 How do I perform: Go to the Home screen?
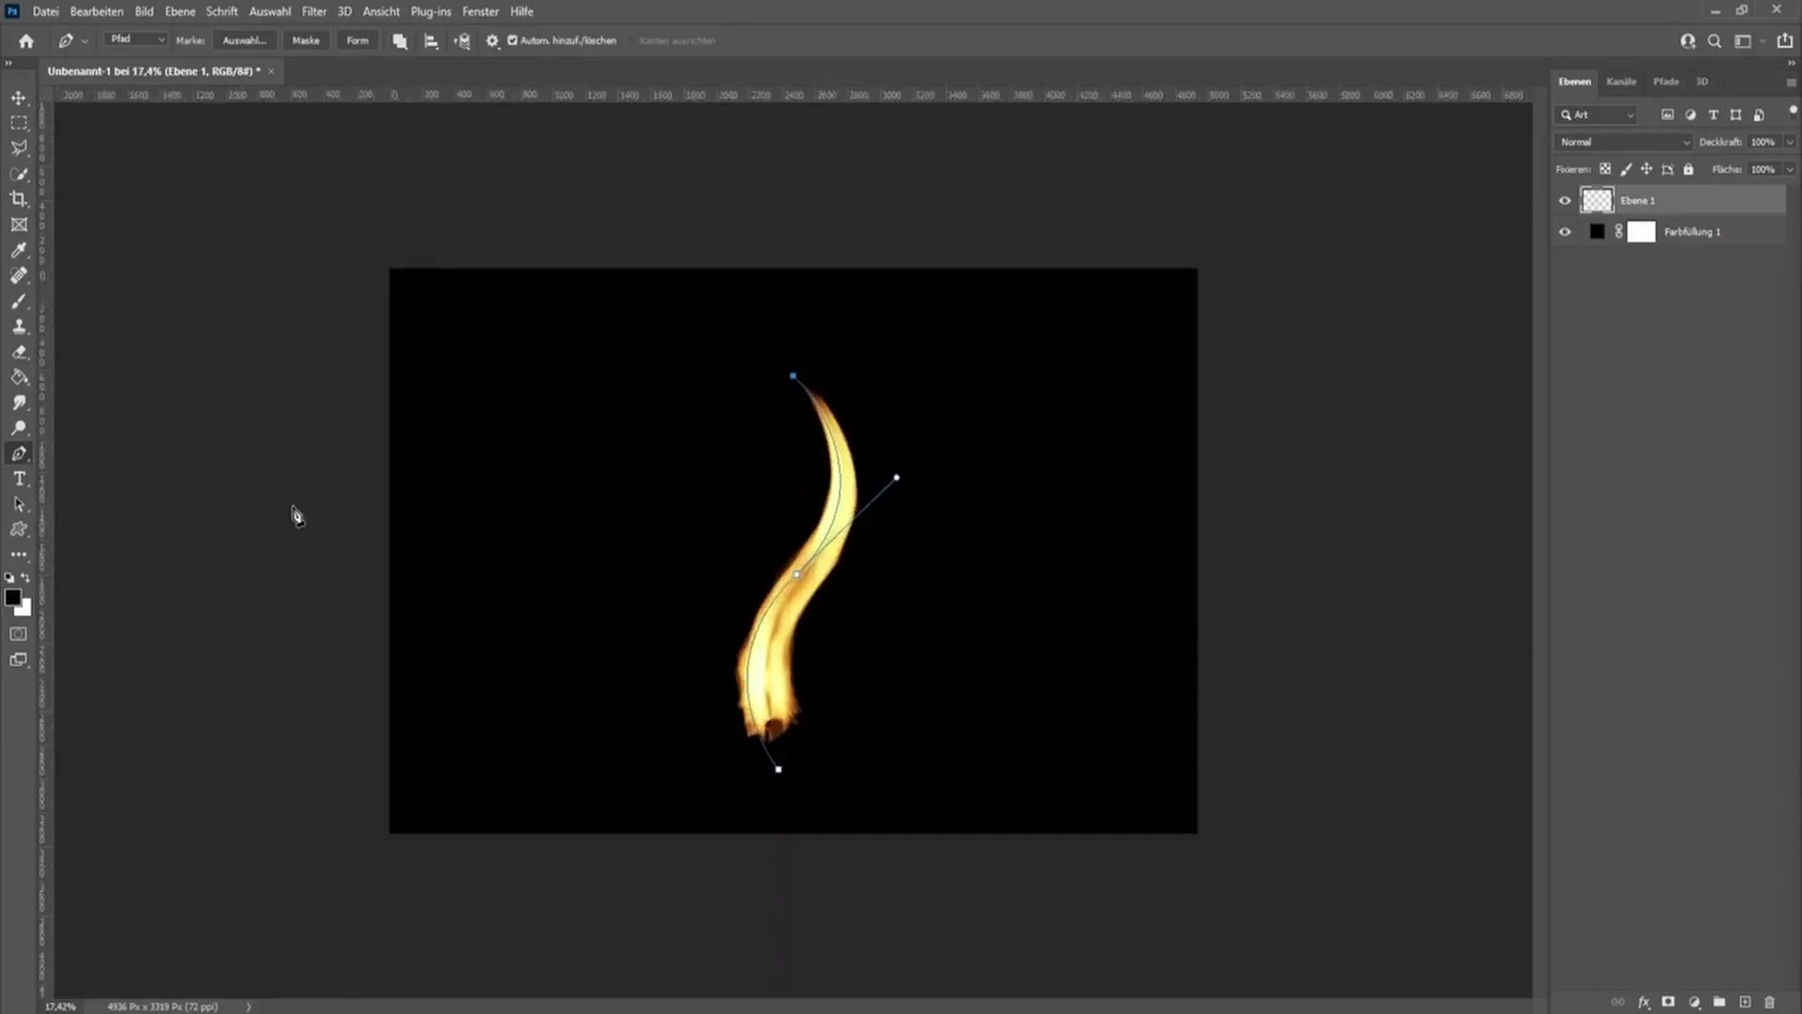coord(26,40)
